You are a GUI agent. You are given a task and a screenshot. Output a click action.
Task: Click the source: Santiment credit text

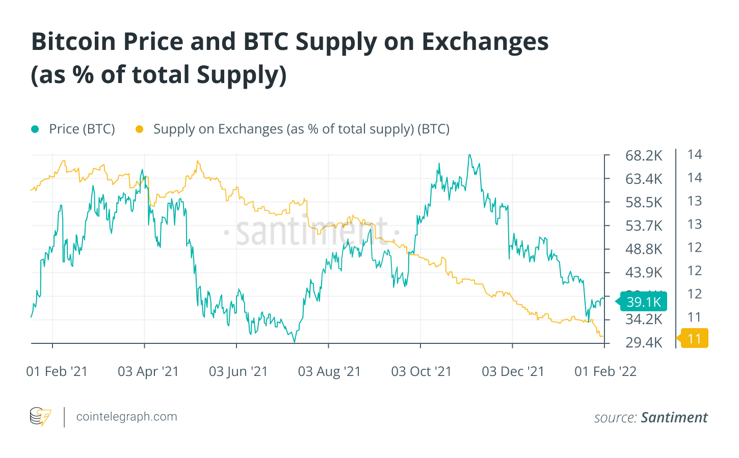(651, 418)
